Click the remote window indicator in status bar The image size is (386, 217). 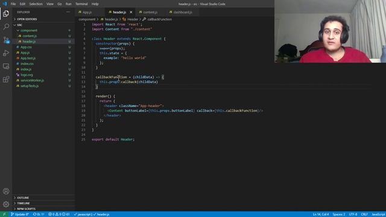(4, 215)
